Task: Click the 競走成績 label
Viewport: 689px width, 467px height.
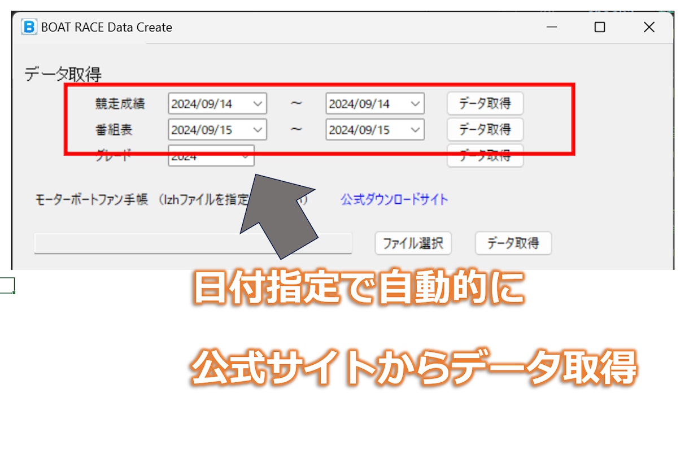Action: 120,104
